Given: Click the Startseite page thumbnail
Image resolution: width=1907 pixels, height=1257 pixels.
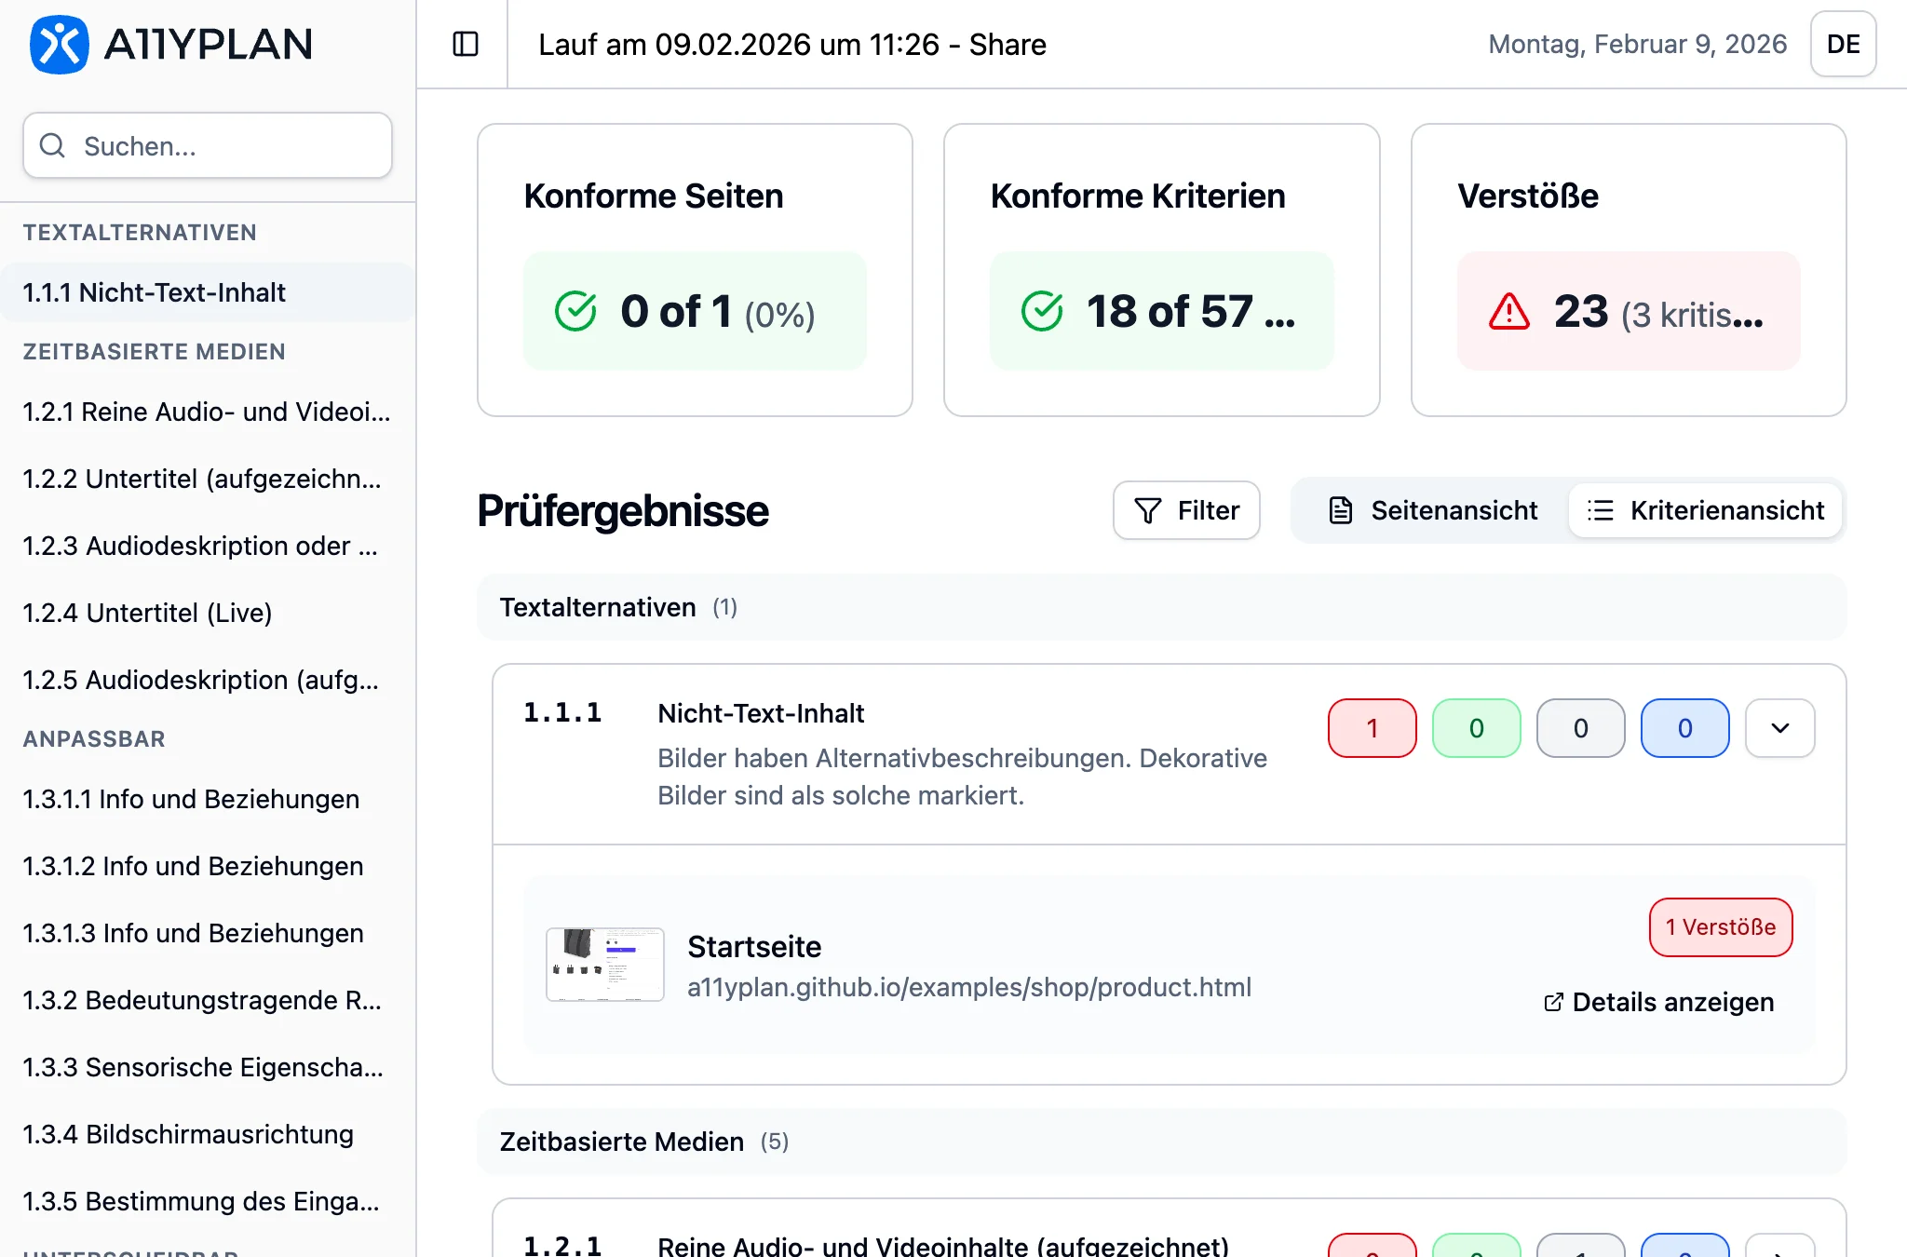Looking at the screenshot, I should (605, 965).
